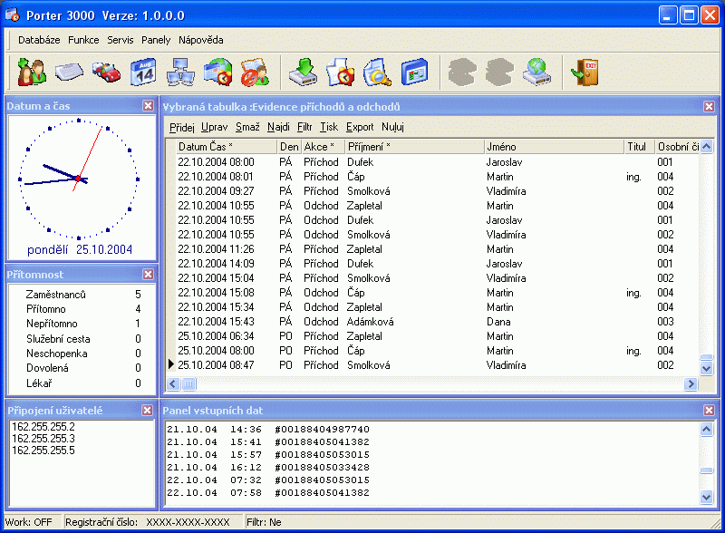This screenshot has width=725, height=533.
Task: Click the globe with alarm clock icon
Action: click(x=217, y=73)
